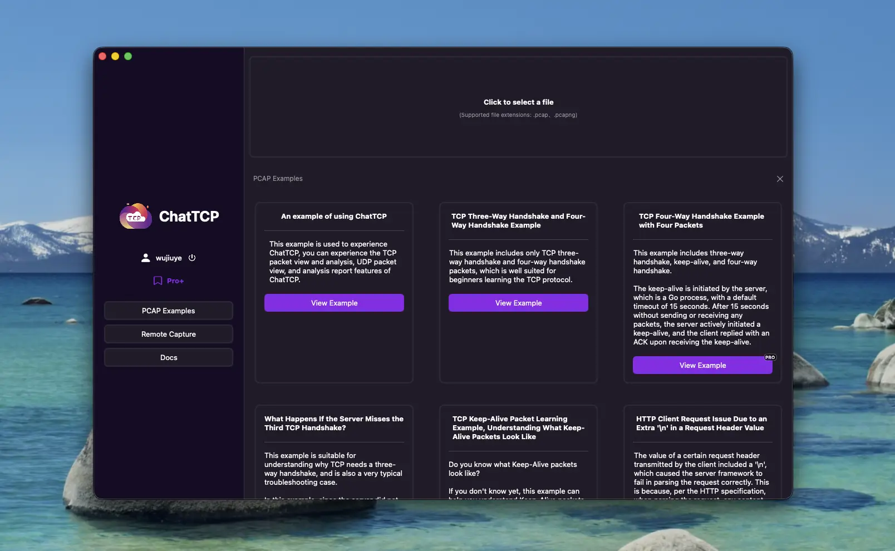The width and height of the screenshot is (895, 551).
Task: Close the PCAP Examples panel with X
Action: (780, 179)
